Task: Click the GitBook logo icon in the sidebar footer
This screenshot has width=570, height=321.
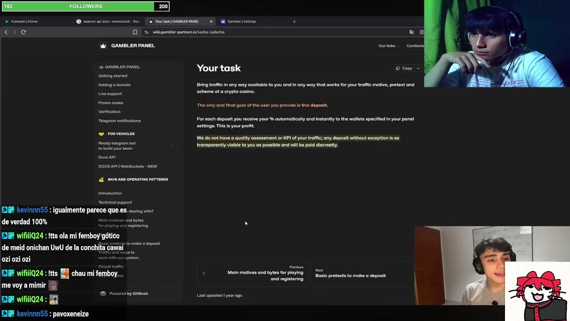Action: (x=103, y=293)
